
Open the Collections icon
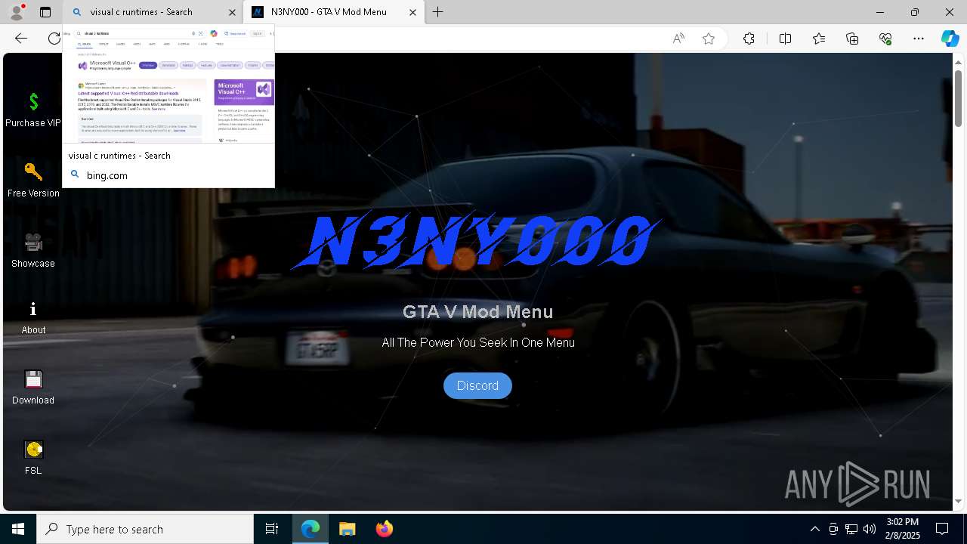coord(852,39)
